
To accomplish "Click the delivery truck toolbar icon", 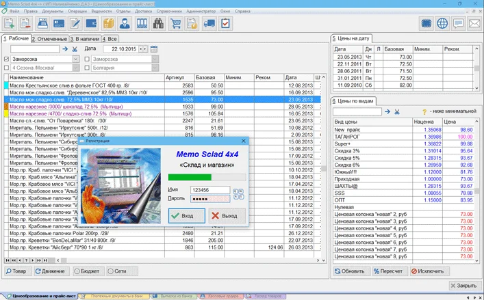I will coord(209,23).
